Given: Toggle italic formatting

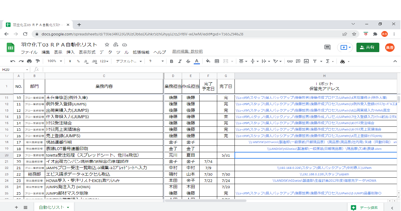Looking at the screenshot, I should click(x=180, y=61).
